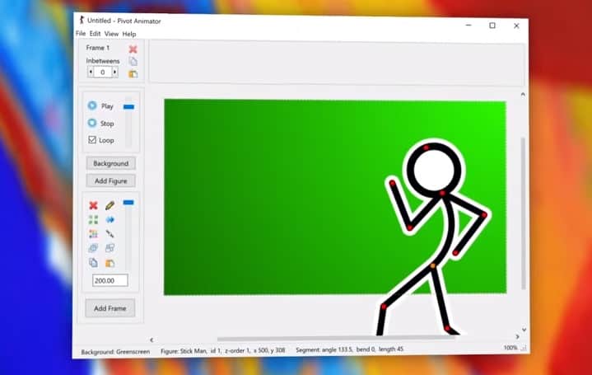Click the Inbetweens number field
The width and height of the screenshot is (592, 375).
[103, 72]
